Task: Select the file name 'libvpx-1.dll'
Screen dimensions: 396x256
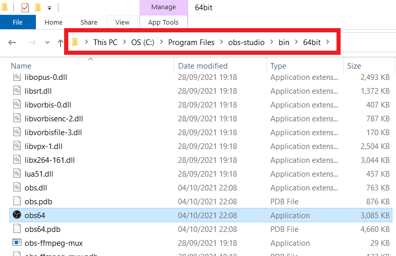Action: pyautogui.click(x=44, y=146)
